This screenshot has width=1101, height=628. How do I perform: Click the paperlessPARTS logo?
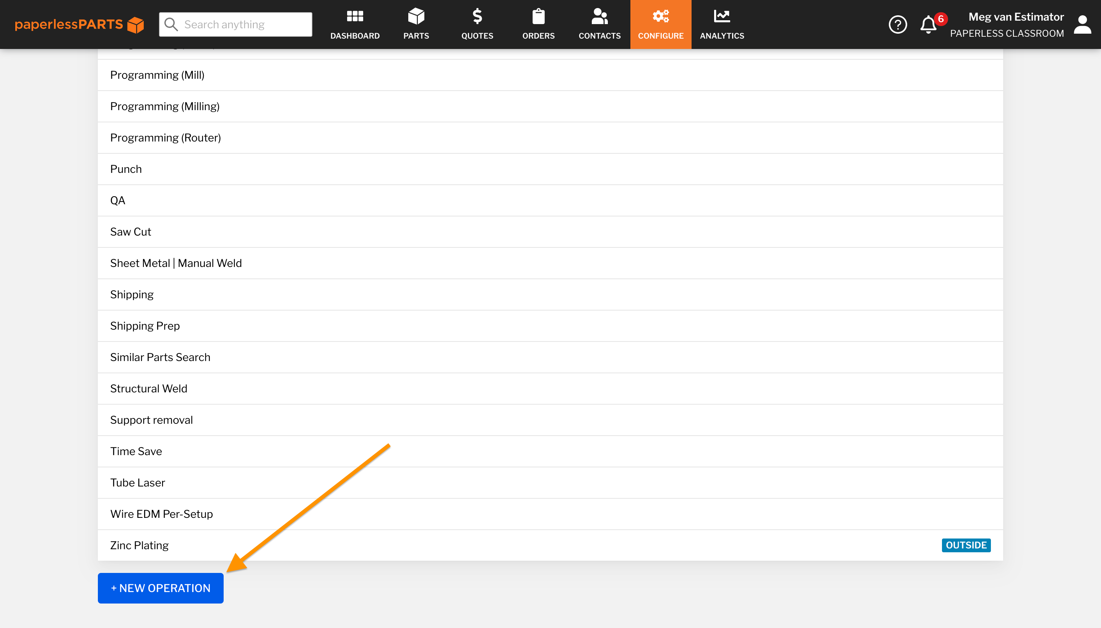coord(79,24)
